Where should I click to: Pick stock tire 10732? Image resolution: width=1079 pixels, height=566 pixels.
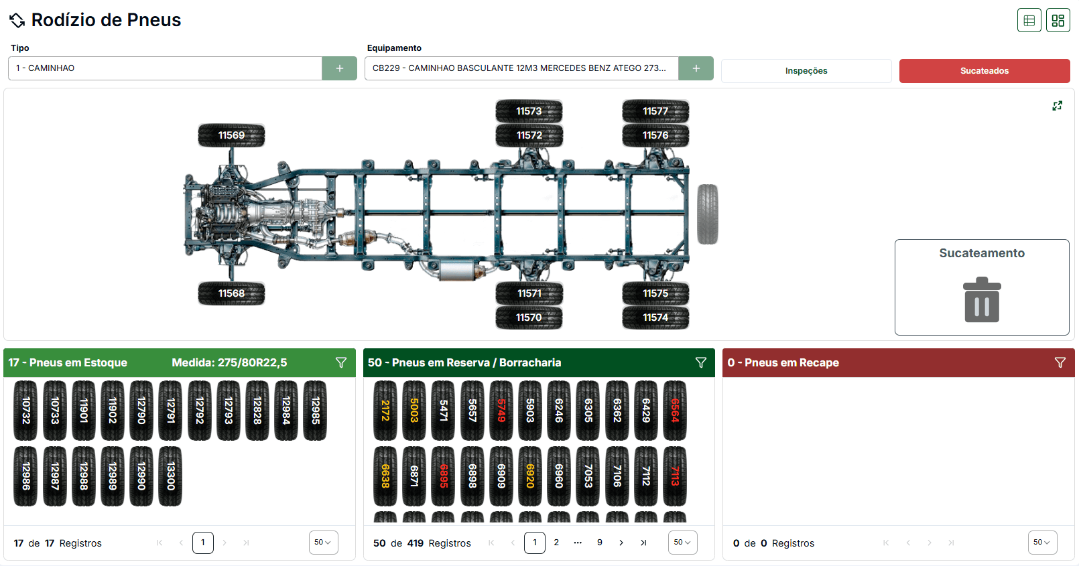[25, 411]
